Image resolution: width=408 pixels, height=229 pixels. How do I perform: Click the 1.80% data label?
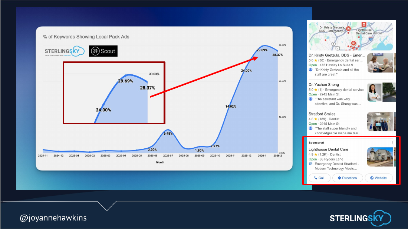pyautogui.click(x=199, y=150)
